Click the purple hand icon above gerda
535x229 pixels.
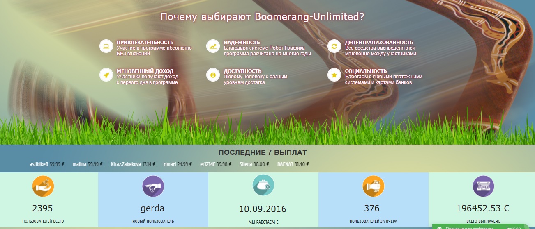pyautogui.click(x=153, y=186)
